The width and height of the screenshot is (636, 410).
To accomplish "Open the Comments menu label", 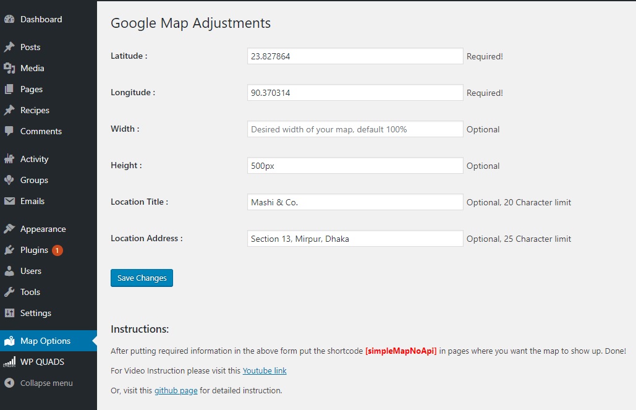I will 41,131.
